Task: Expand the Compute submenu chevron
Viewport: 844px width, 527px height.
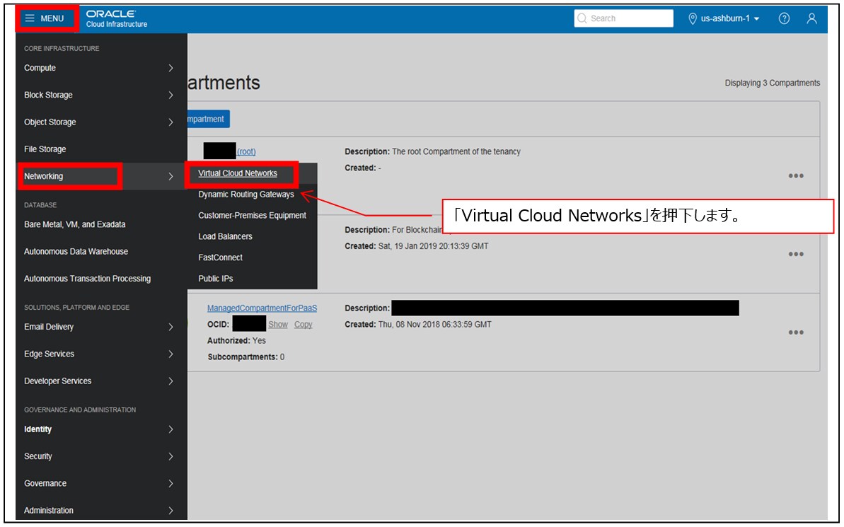Action: 170,68
